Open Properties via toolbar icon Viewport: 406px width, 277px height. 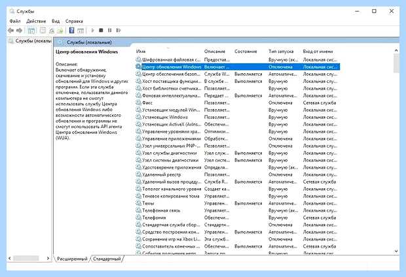tap(43, 31)
